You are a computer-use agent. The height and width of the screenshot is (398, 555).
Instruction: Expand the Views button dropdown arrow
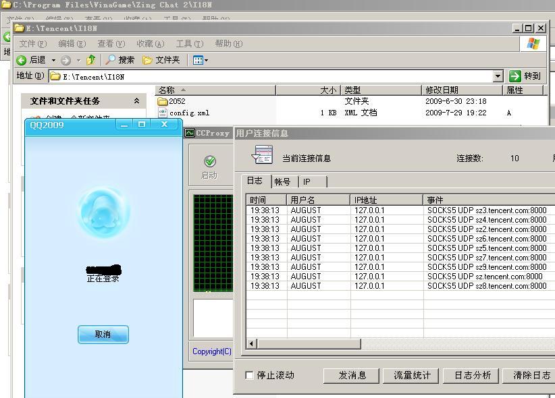click(x=207, y=61)
